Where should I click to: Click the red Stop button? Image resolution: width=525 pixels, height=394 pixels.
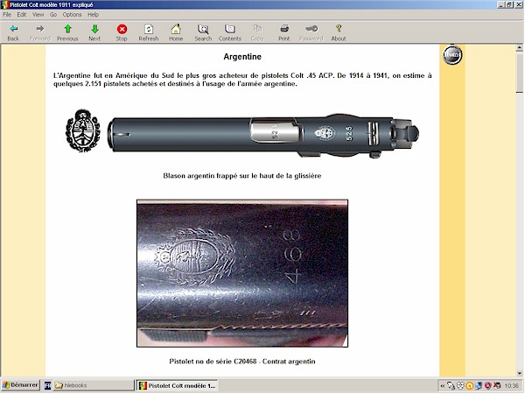(122, 32)
